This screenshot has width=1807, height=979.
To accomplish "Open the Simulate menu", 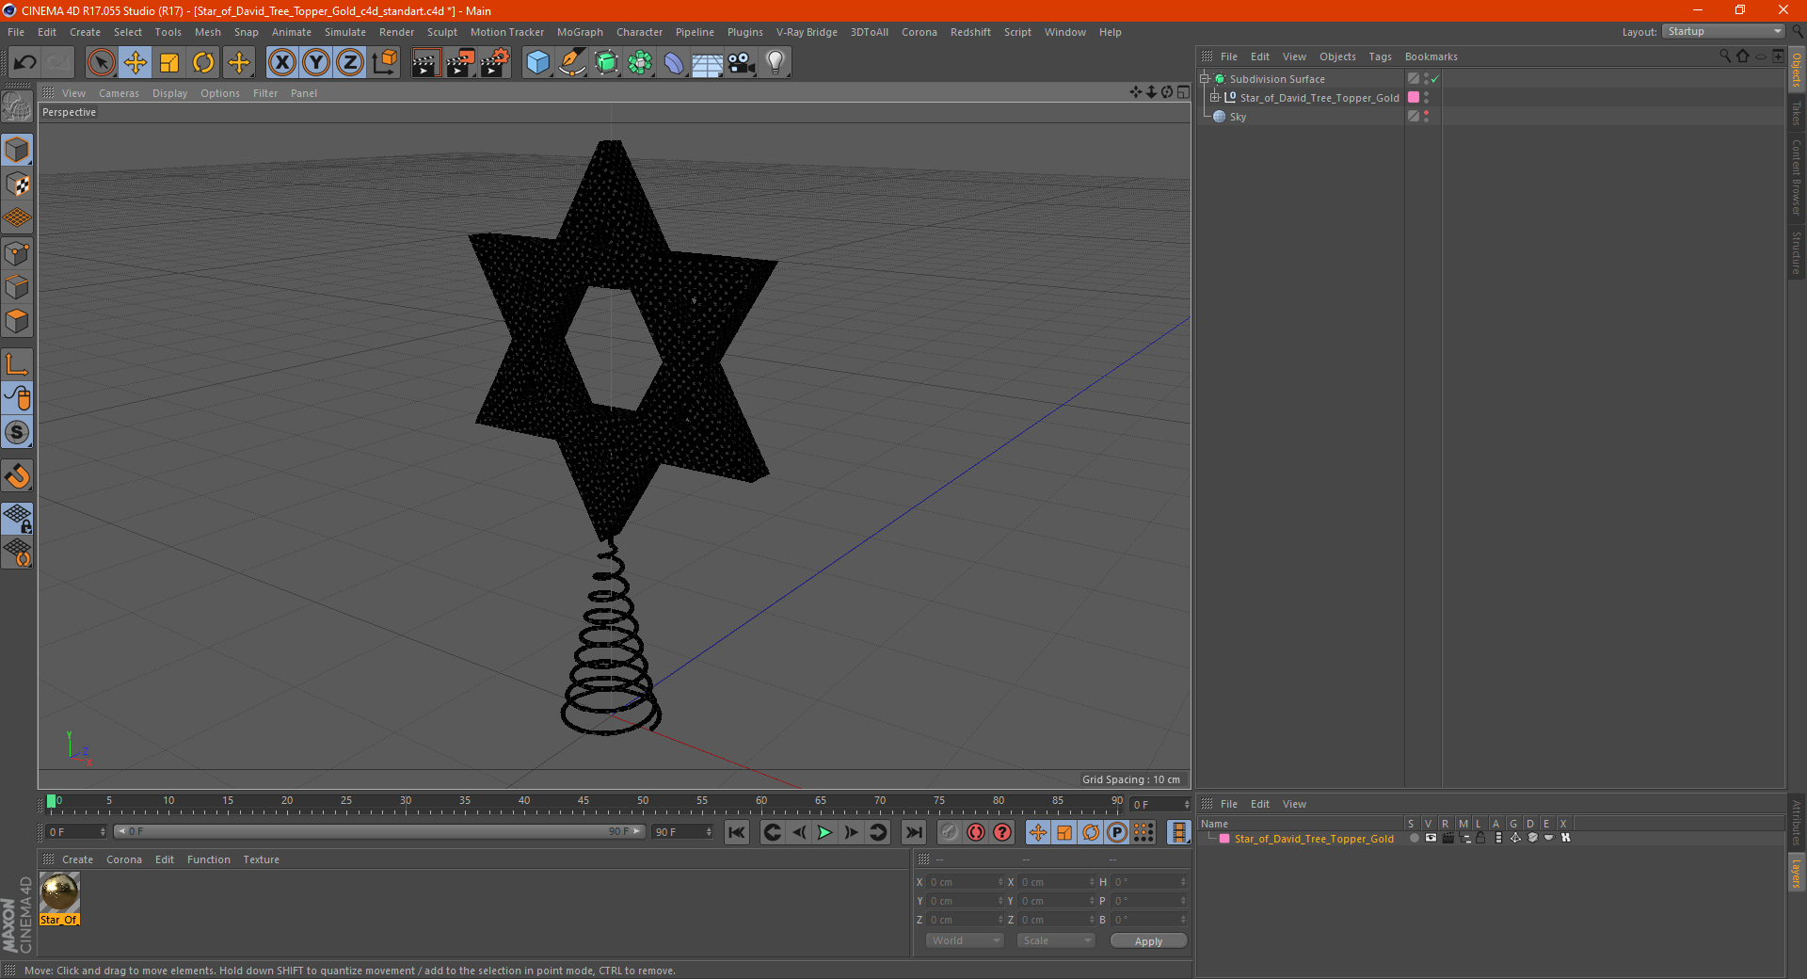I will click(344, 32).
